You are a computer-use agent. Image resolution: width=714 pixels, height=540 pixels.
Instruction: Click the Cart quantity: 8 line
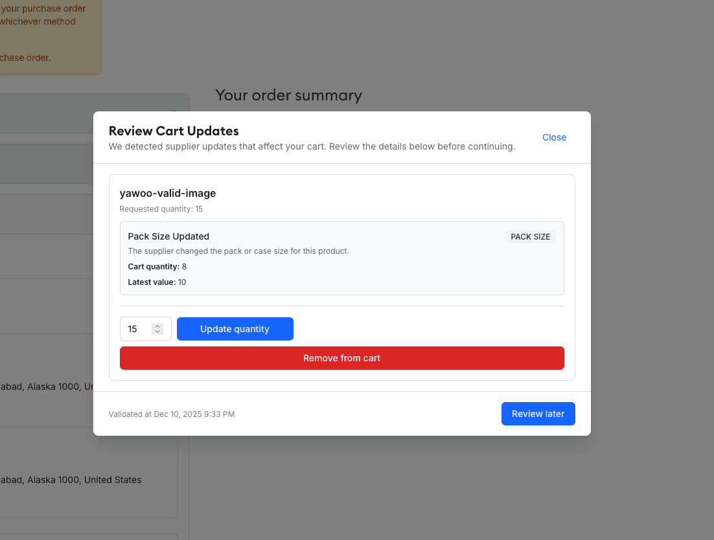(157, 267)
